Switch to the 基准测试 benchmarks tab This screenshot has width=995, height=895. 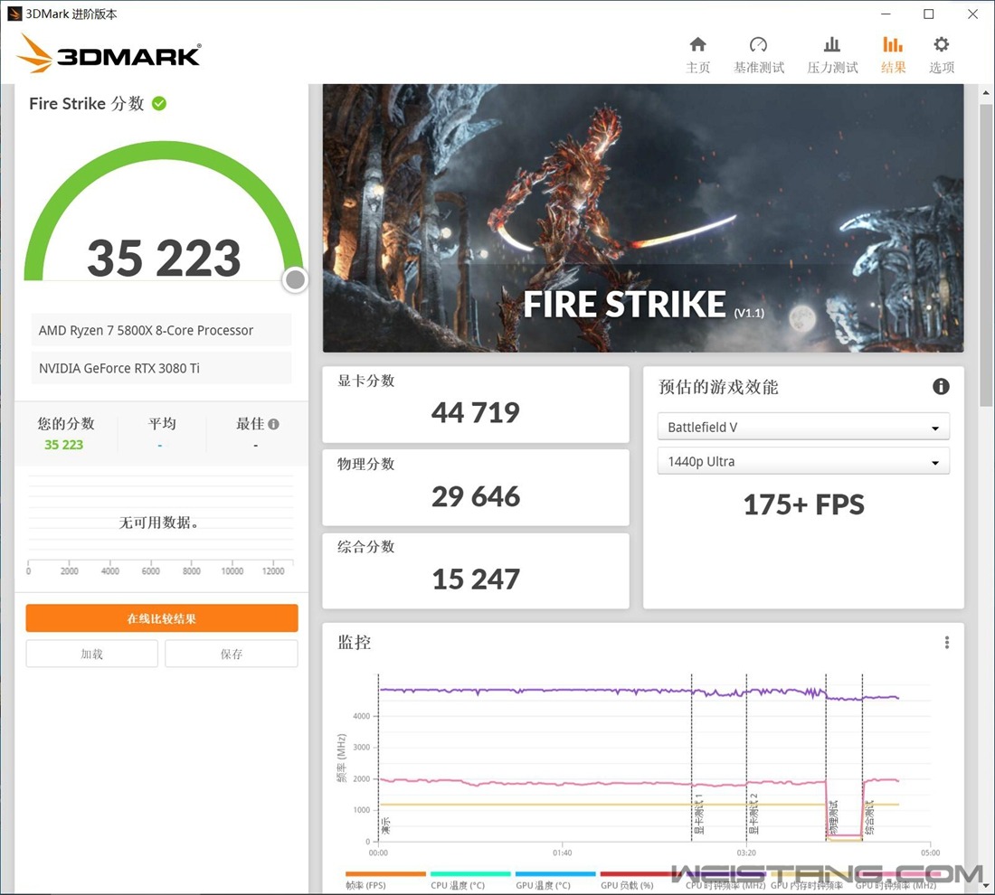tap(758, 54)
